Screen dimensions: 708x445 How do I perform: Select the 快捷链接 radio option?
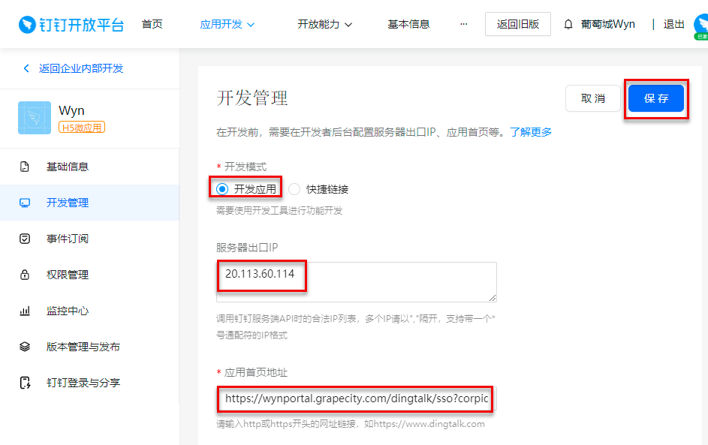click(294, 189)
